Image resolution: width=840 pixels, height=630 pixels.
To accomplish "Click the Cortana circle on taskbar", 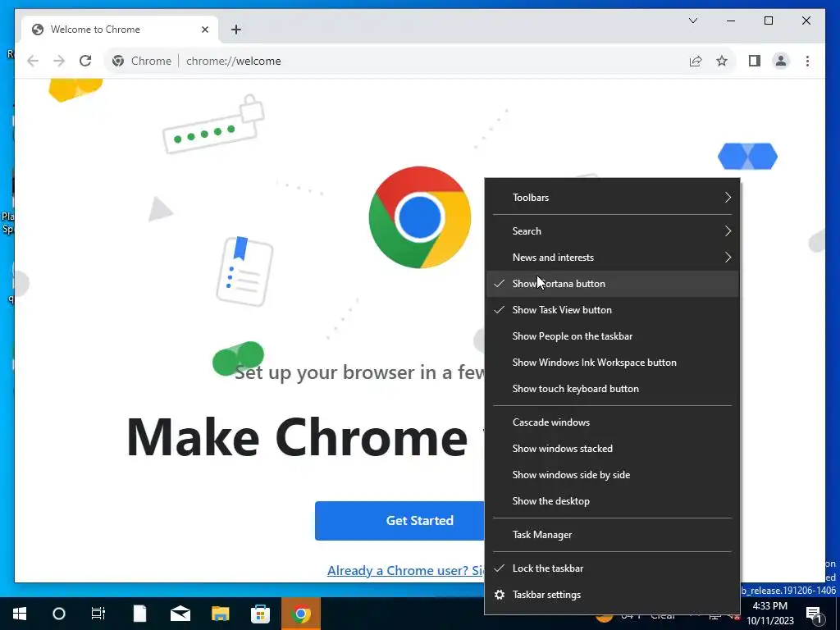I will (x=59, y=614).
